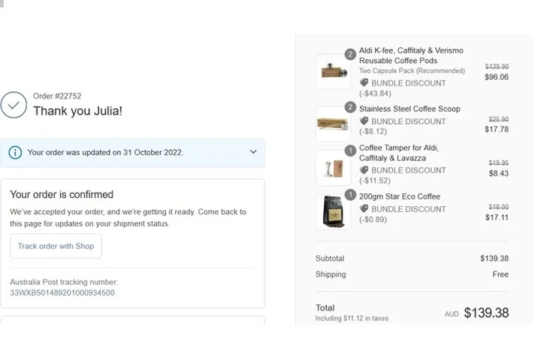
Task: Click the Track order with Shop button
Action: [56, 246]
